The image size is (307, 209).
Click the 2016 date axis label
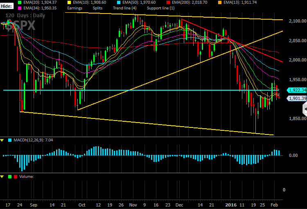231,205
